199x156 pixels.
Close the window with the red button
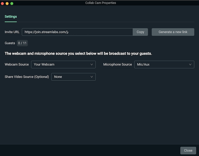pyautogui.click(x=2, y=3)
